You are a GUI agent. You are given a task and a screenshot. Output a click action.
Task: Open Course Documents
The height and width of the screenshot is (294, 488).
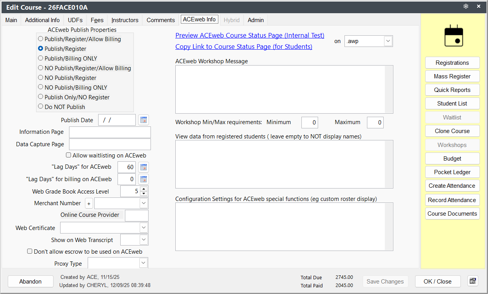coord(452,213)
